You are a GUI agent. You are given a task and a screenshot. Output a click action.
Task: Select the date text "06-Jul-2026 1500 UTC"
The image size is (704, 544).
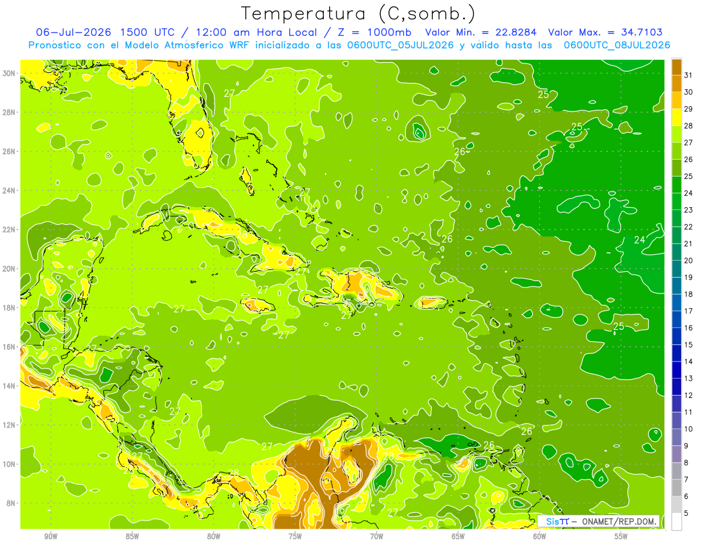[x=106, y=32]
